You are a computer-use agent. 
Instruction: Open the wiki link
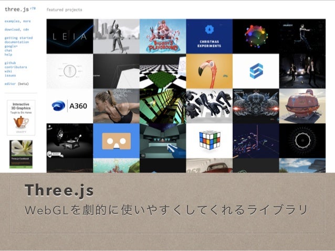coord(8,71)
